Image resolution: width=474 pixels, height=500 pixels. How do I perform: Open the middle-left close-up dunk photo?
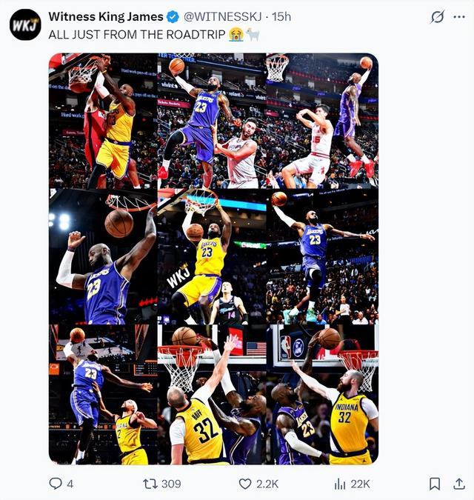[102, 256]
